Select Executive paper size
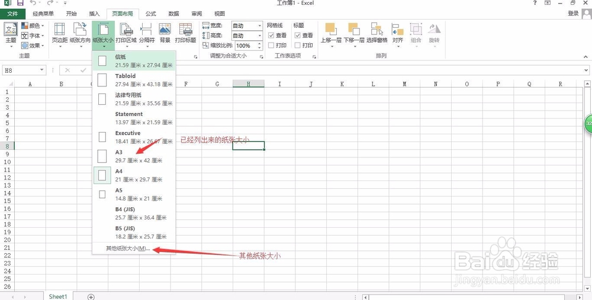The image size is (592, 300). point(134,137)
